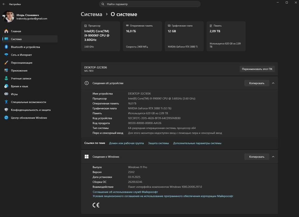Screen dimensions: 299x217
Task: Click the Конфиденциальность shield icon
Action: 6,110
